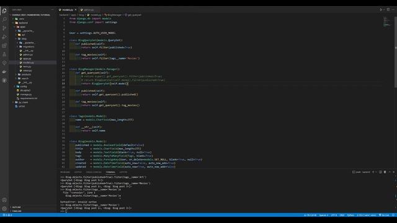Open requirements.txt in Explorer
Screen dimensions: 397x223
click(28, 98)
